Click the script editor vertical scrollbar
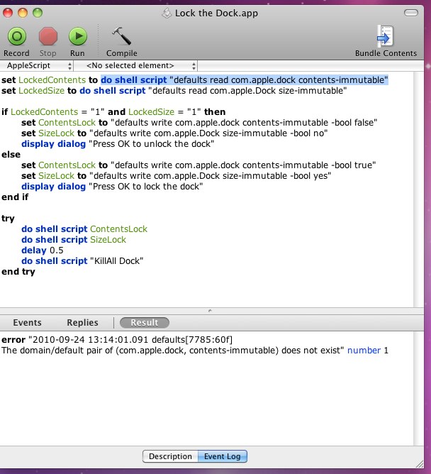The image size is (431, 474). coord(418,189)
